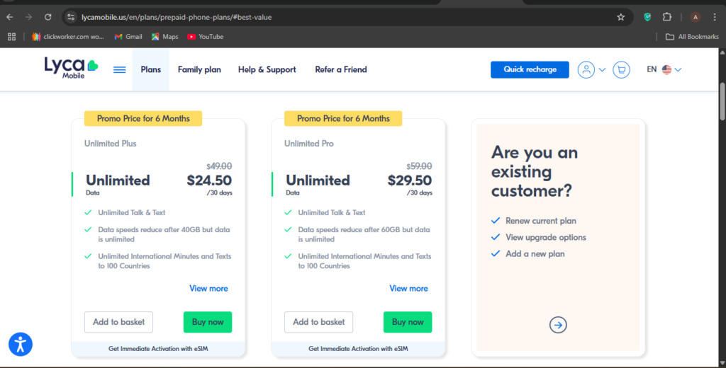Click the browser address bar URL

(177, 17)
